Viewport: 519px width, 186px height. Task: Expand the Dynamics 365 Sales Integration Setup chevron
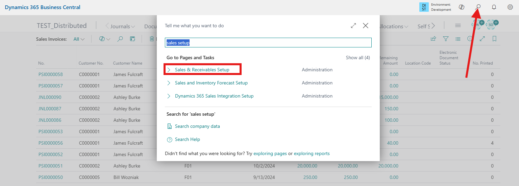click(169, 96)
